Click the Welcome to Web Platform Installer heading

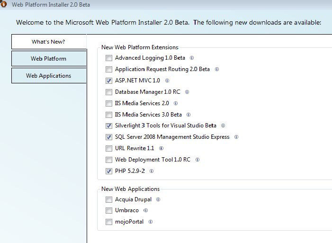(169, 22)
